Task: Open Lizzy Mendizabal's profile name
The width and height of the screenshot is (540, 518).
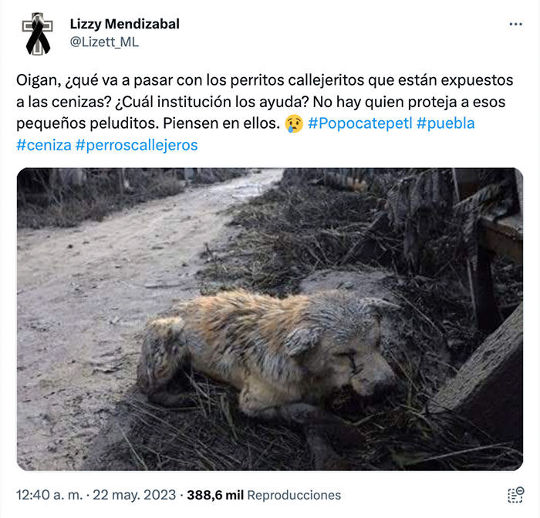Action: [125, 24]
